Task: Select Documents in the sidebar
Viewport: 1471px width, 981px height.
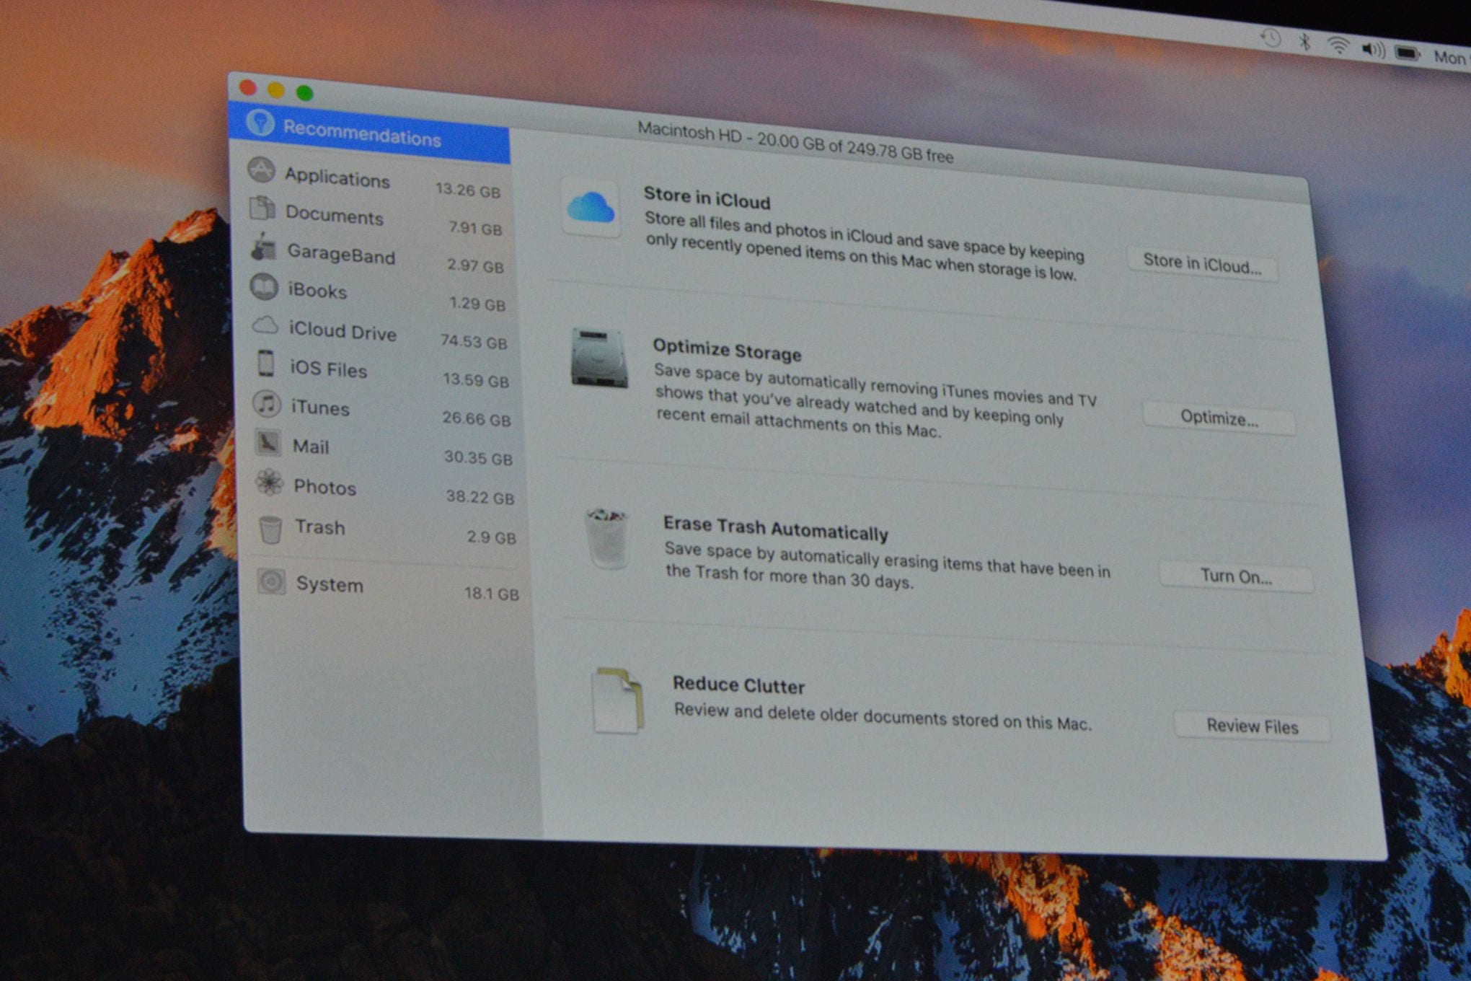Action: point(376,218)
